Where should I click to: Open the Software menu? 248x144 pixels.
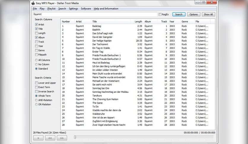[x=86, y=9]
